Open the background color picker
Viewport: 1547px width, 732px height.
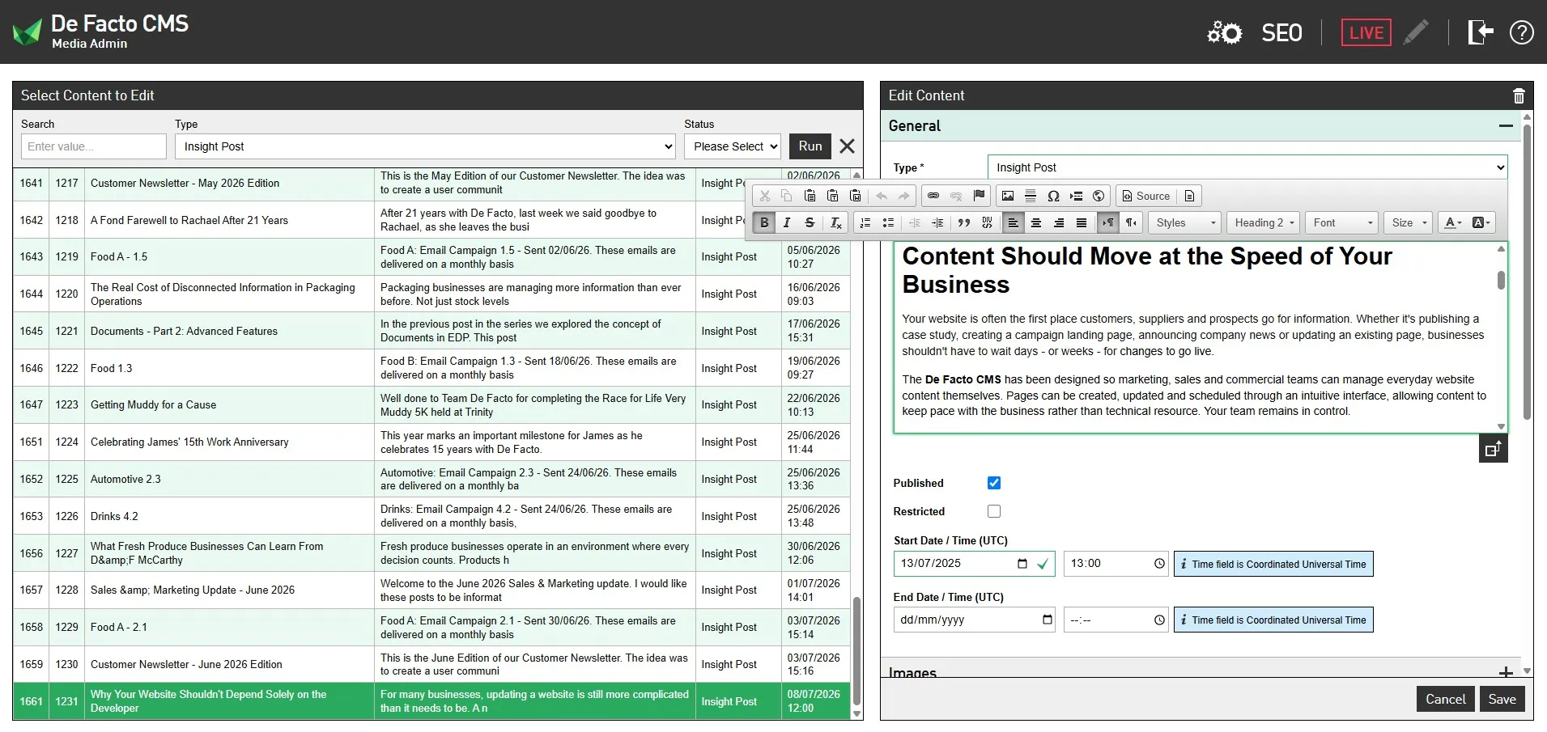[x=1481, y=223]
